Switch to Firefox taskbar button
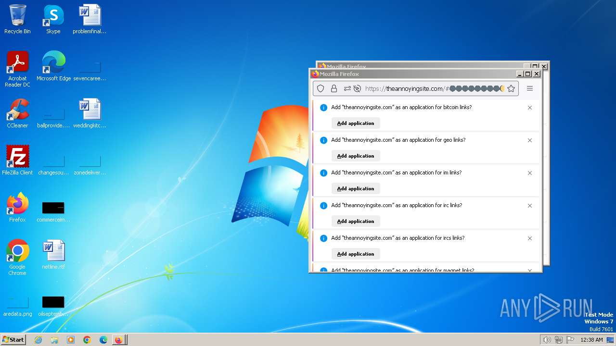Screen dimensions: 616x346 119,340
